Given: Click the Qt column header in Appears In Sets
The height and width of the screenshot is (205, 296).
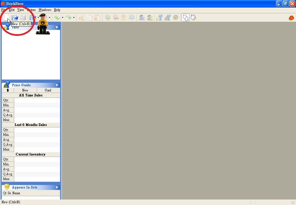Looking at the screenshot, I should [x=5, y=193].
